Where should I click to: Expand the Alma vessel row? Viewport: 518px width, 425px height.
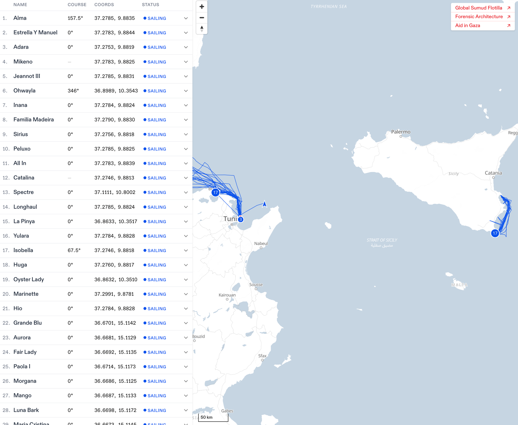click(x=186, y=18)
